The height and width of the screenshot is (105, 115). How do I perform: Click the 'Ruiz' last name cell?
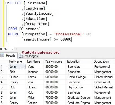(35, 92)
